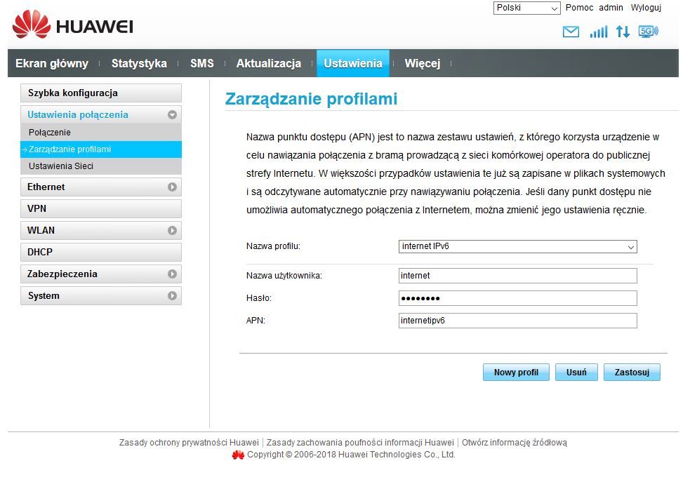690x489 pixels.
Task: Click the Nowy profil button
Action: [x=516, y=372]
